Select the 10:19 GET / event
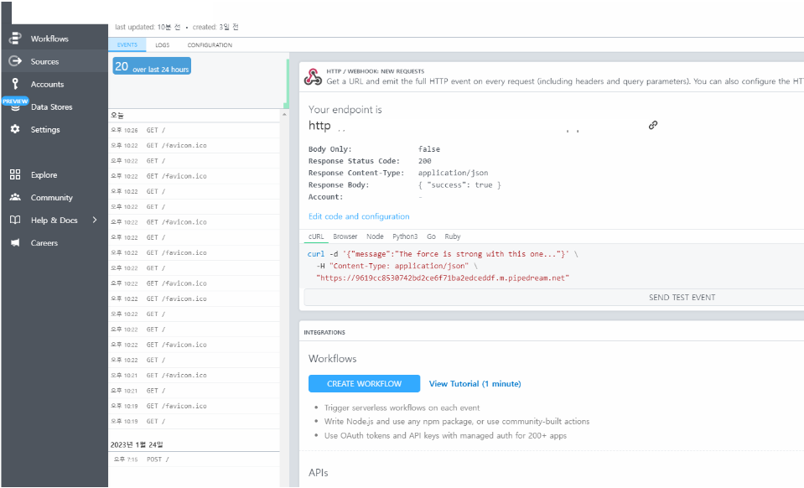The width and height of the screenshot is (804, 488). tap(195, 422)
